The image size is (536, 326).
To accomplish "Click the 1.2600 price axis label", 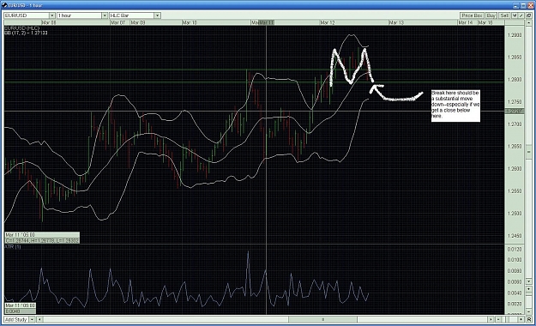I will pos(515,169).
